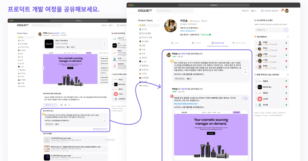
Task: Upvote the maker log showing 34 in left window
Action: [x=104, y=119]
